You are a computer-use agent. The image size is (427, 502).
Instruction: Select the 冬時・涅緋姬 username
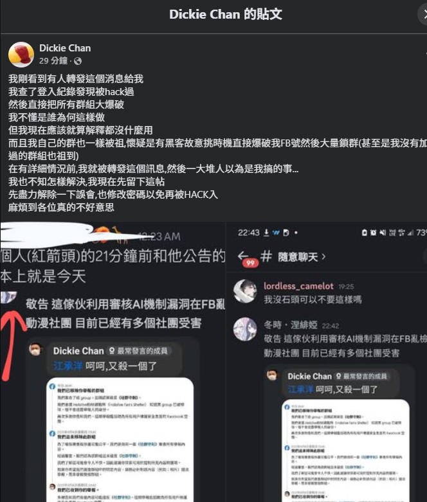(291, 325)
